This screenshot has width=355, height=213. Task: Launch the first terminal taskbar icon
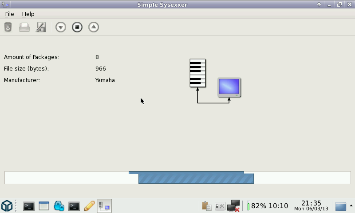point(29,206)
